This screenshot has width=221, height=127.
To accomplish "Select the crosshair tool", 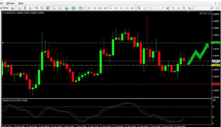I will point(145,8).
